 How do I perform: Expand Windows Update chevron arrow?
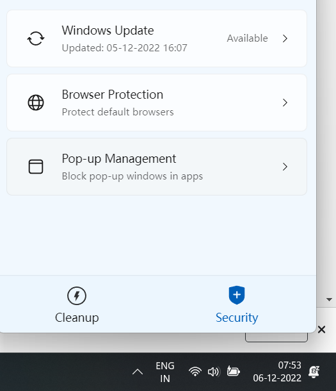(x=285, y=38)
